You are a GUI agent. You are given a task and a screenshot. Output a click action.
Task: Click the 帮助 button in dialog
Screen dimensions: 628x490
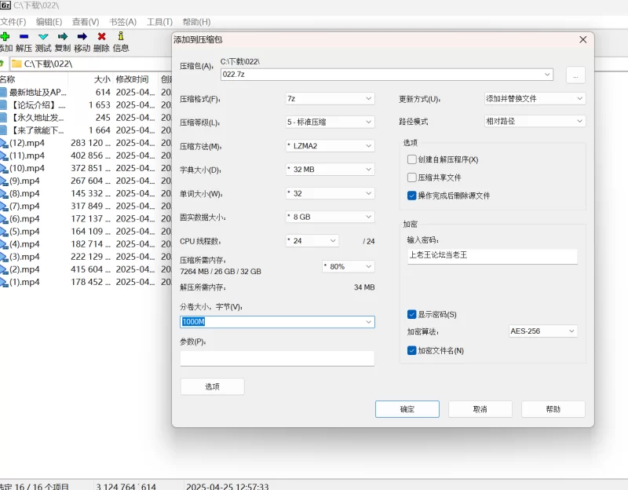click(x=553, y=409)
